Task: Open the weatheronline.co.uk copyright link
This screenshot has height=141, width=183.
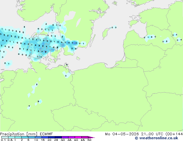Action: (156, 138)
